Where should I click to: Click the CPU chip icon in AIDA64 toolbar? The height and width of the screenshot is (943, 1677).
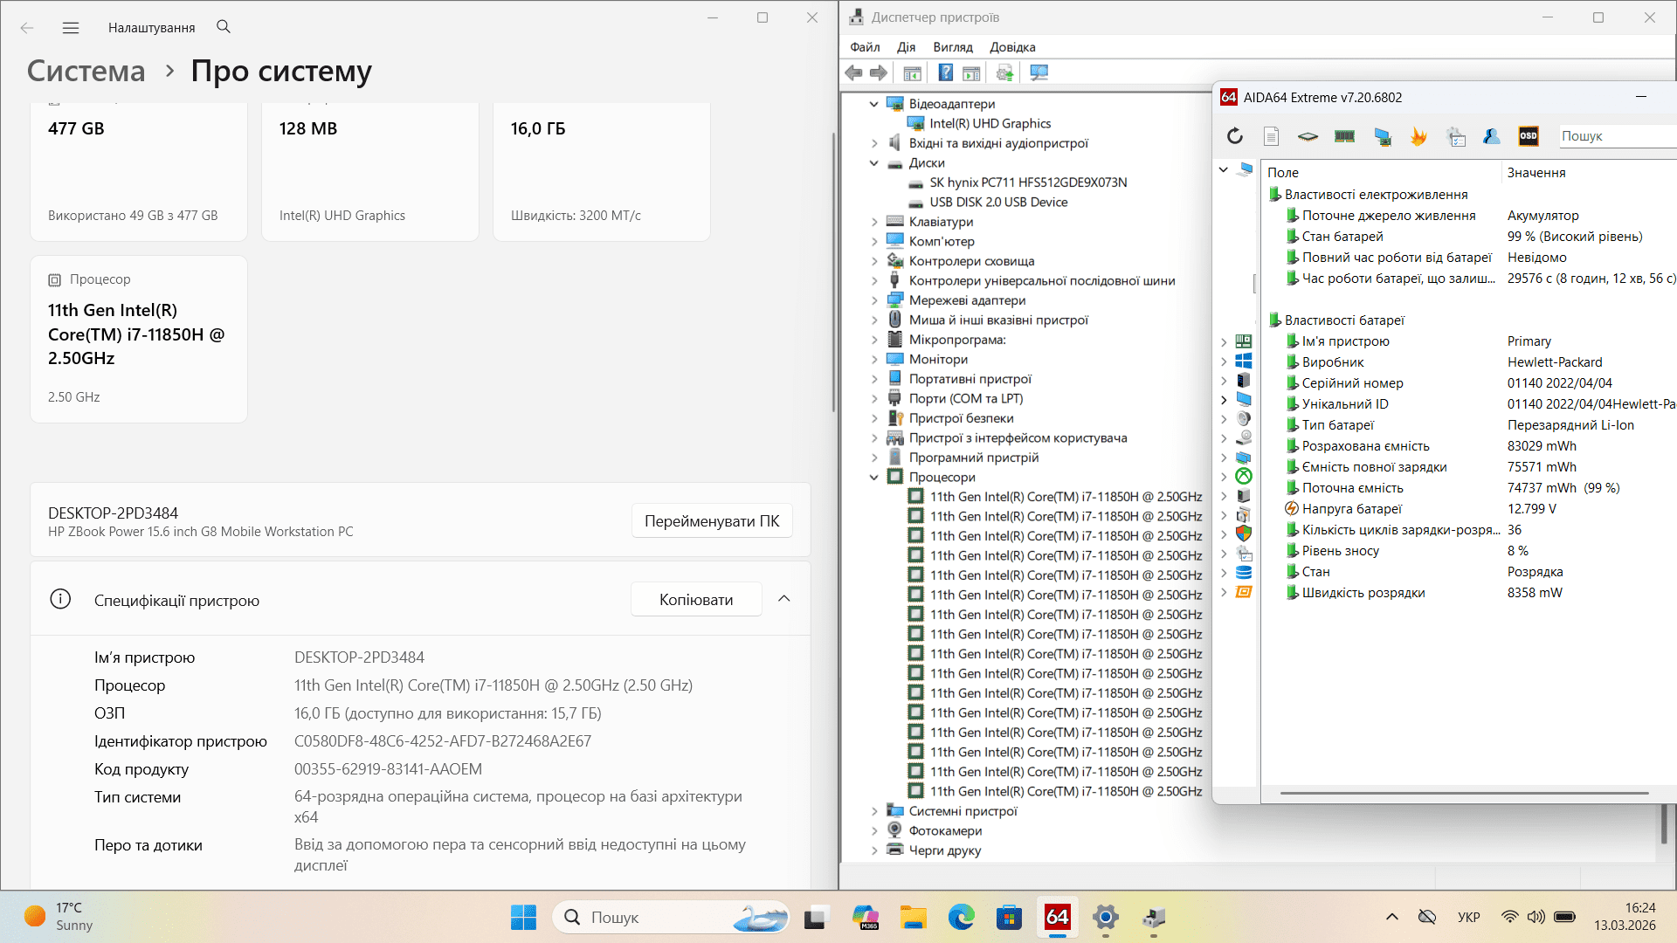coord(1308,136)
